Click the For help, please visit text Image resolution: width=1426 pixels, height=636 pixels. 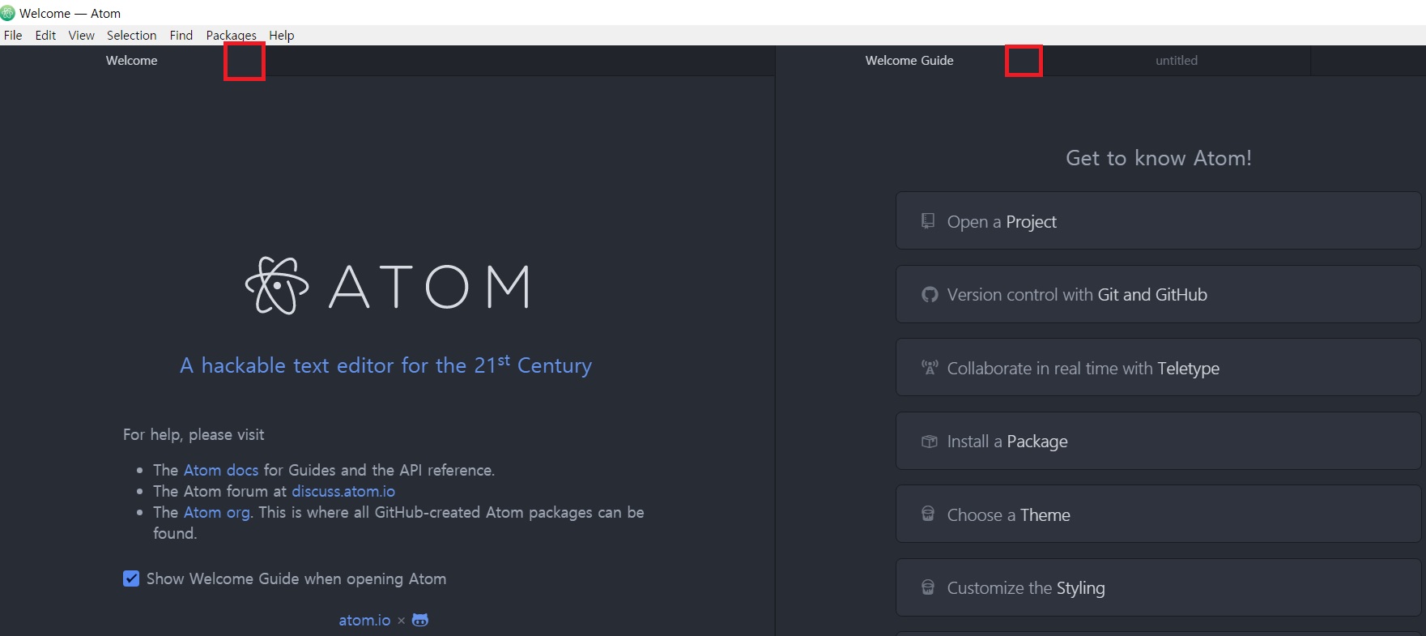tap(194, 434)
